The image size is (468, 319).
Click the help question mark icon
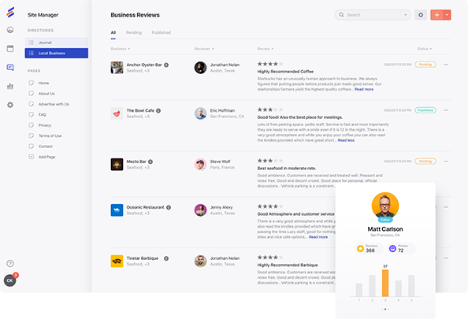click(x=10, y=264)
